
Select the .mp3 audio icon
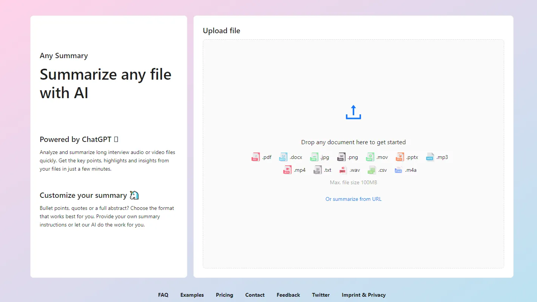[429, 157]
